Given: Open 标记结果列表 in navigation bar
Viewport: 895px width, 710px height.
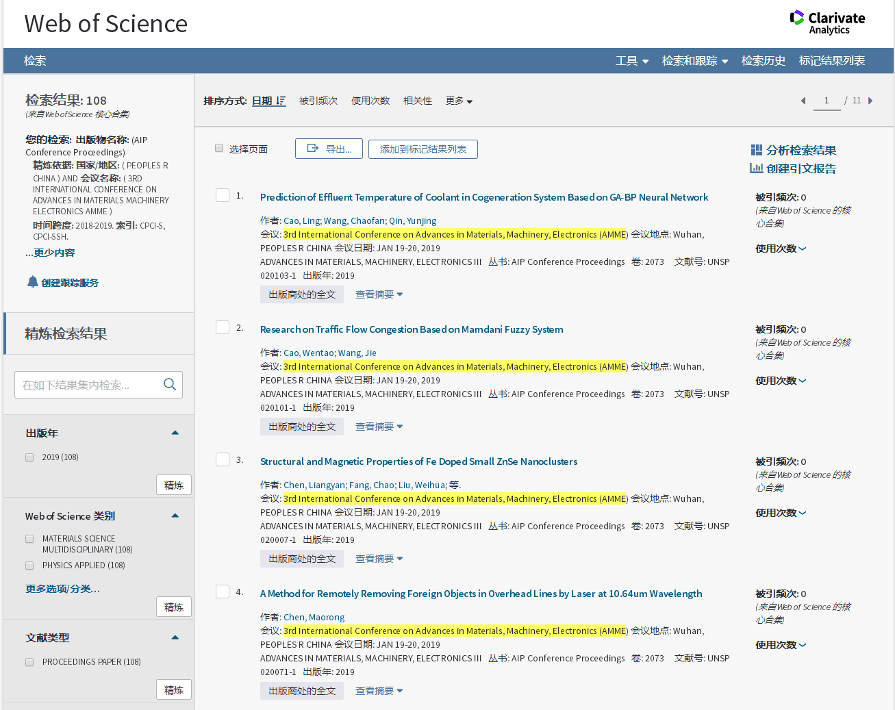Looking at the screenshot, I should tap(831, 61).
